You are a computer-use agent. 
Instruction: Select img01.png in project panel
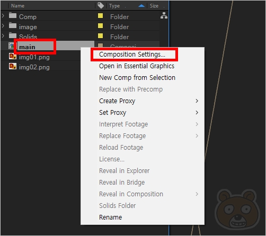click(34, 57)
